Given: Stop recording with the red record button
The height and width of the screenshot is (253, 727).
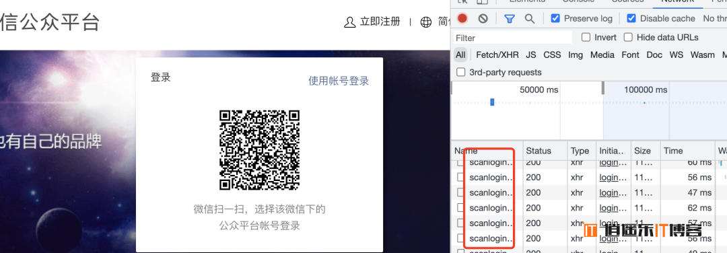Looking at the screenshot, I should (x=462, y=19).
